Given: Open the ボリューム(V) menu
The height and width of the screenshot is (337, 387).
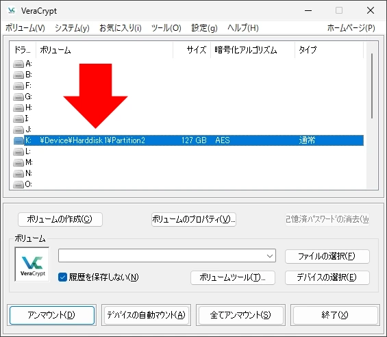Looking at the screenshot, I should click(25, 28).
